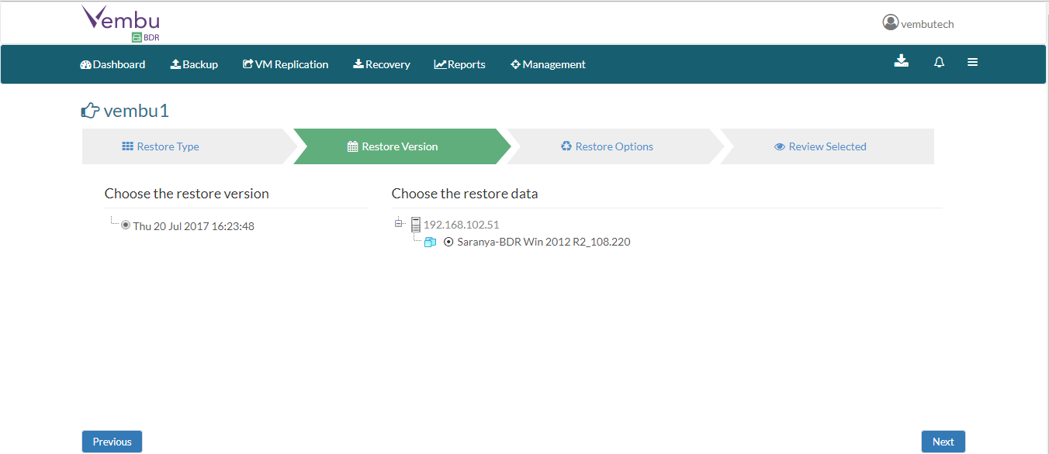Click the pointing hand icon beside vembu1
This screenshot has height=454, width=1049.
tap(90, 111)
